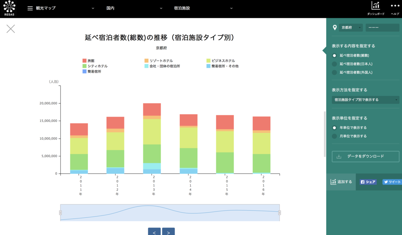Click データをダウンロード button
The image size is (402, 235).
coord(365,156)
